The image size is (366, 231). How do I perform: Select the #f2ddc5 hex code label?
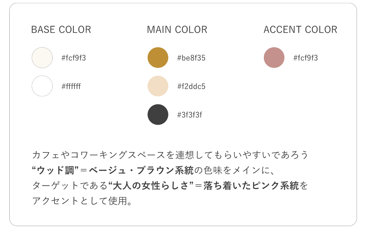click(191, 86)
